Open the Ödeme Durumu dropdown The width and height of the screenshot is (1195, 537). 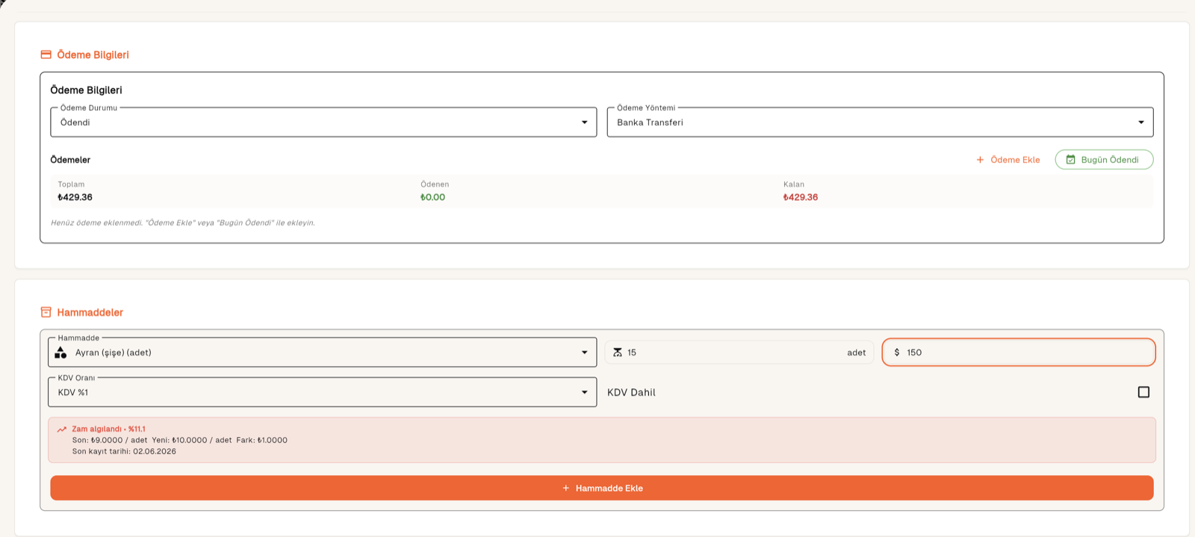(x=323, y=122)
